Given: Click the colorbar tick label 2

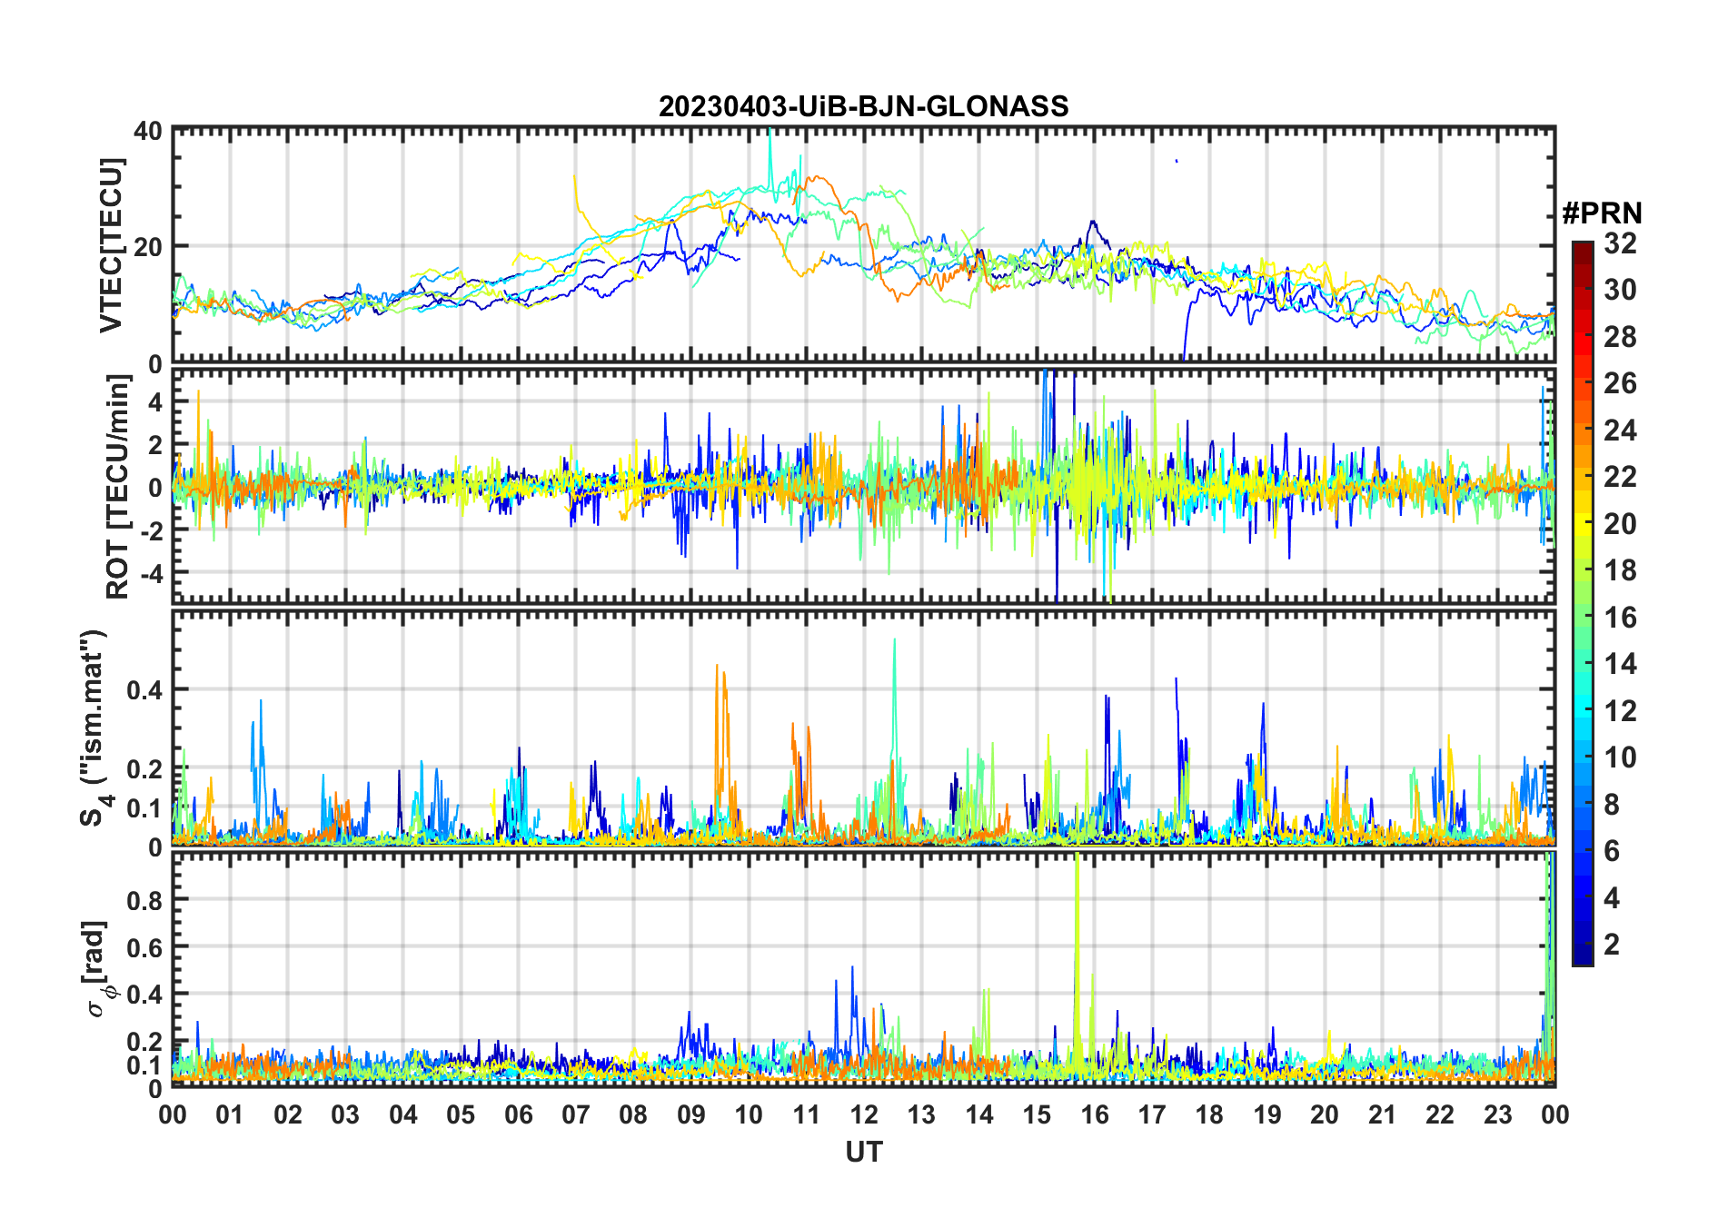Looking at the screenshot, I should 1612,945.
